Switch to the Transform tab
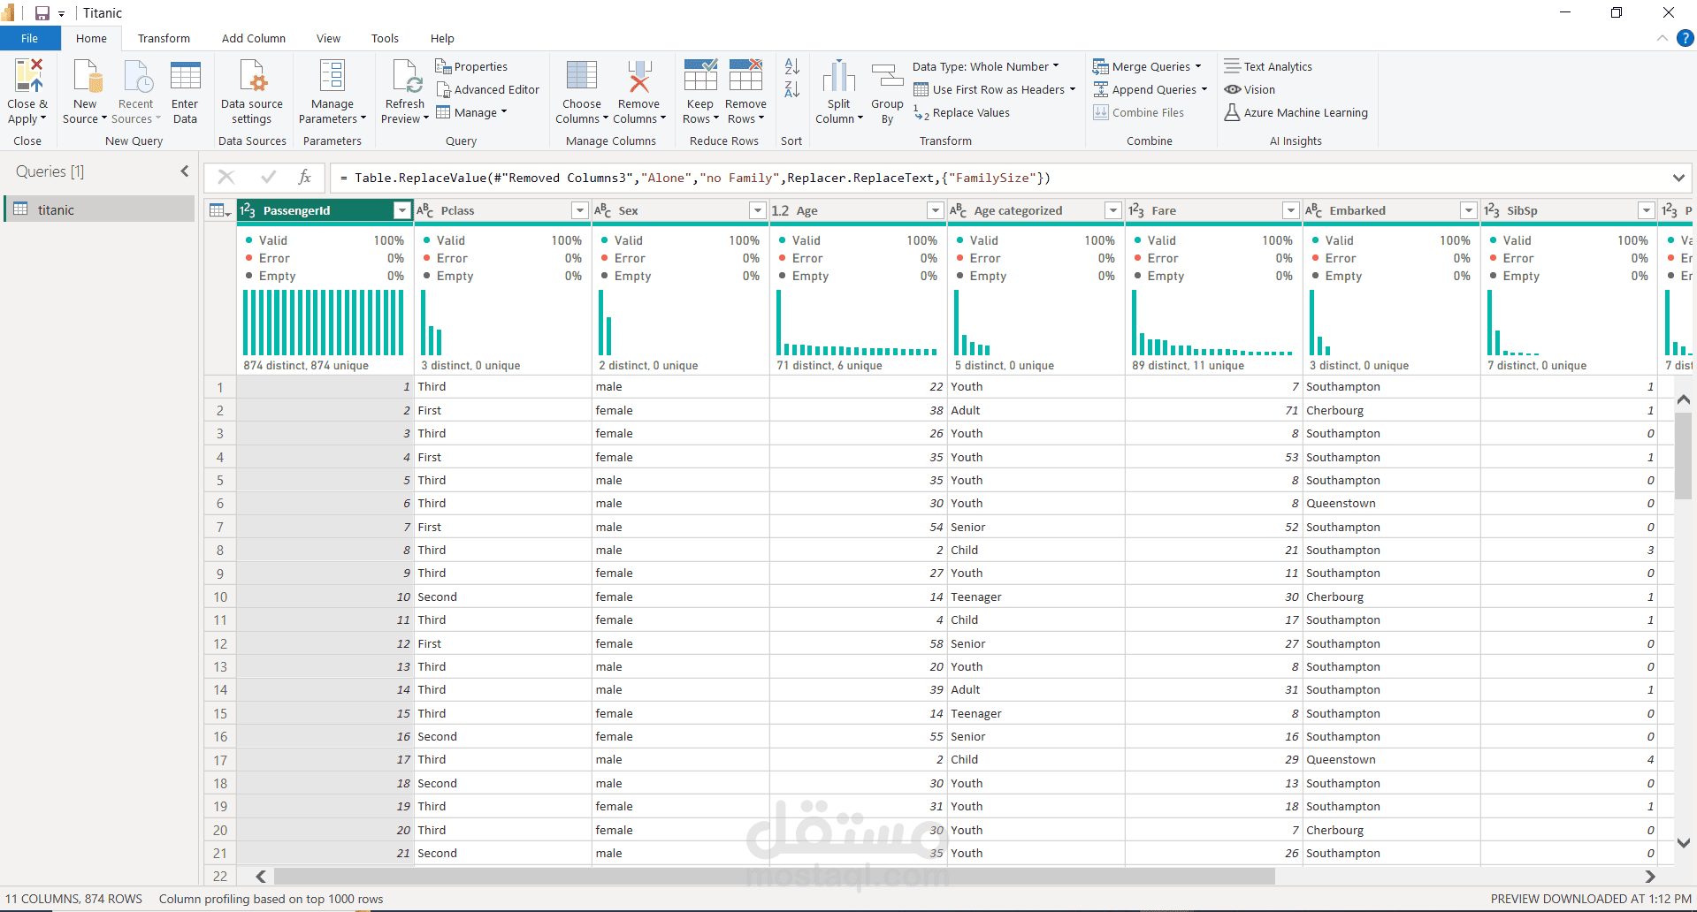This screenshot has width=1697, height=912. coord(164,38)
